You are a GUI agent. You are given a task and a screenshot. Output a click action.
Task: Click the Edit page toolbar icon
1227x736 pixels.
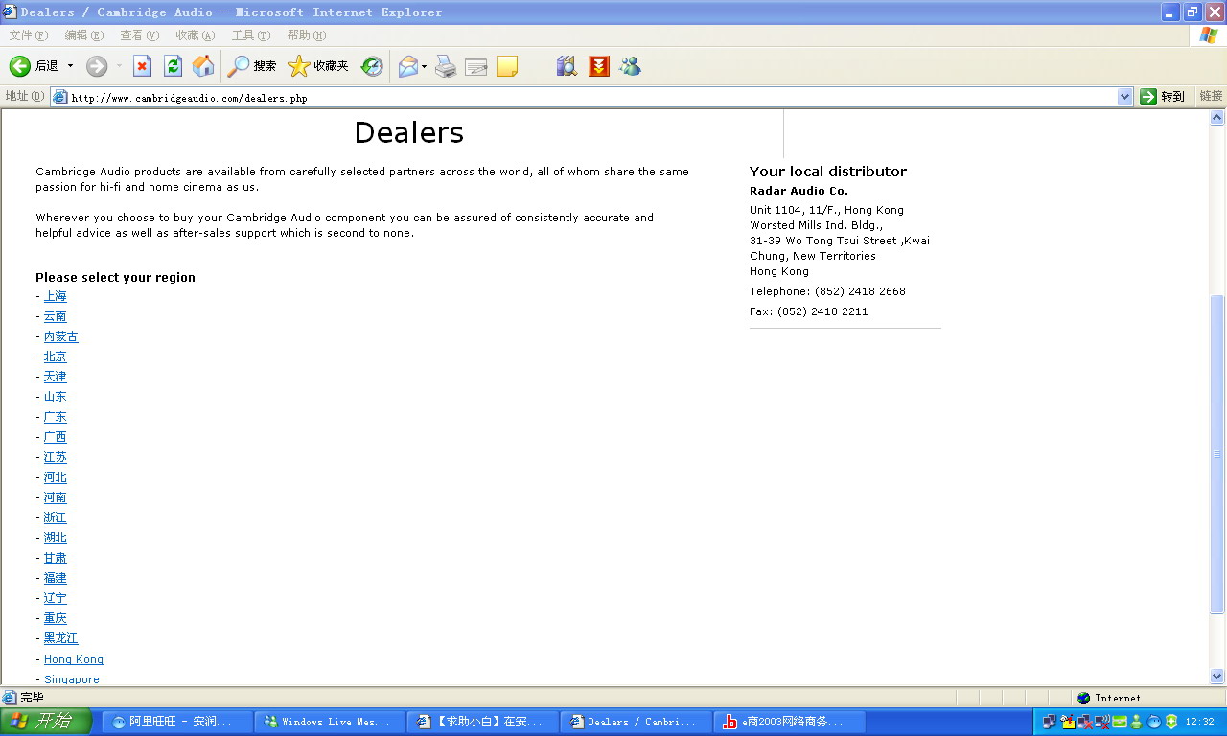(476, 66)
